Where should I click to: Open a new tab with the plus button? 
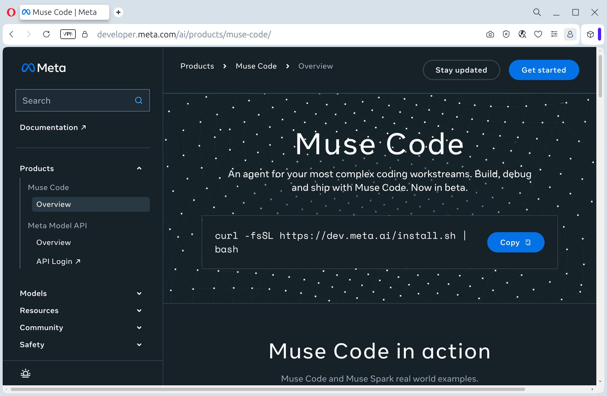pos(118,12)
